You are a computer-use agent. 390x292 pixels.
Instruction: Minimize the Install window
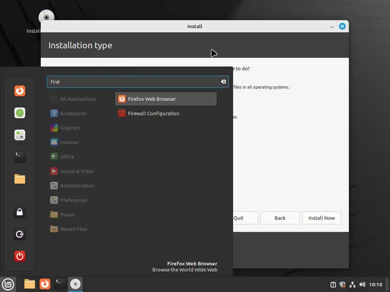(332, 26)
